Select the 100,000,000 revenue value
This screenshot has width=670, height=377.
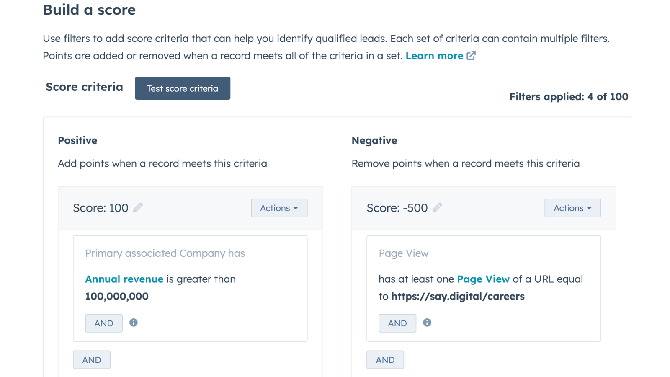tap(117, 297)
